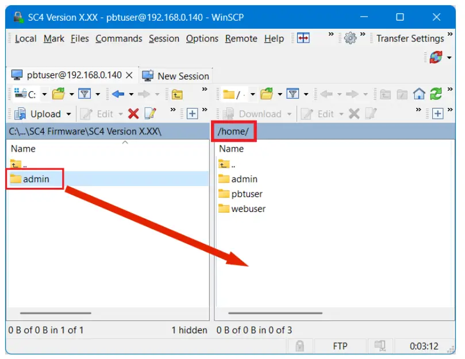Open the Files menu
The image size is (465, 359).
point(79,38)
